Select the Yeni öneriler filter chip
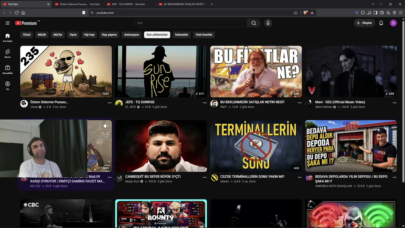This screenshot has width=405, height=228. point(204,35)
